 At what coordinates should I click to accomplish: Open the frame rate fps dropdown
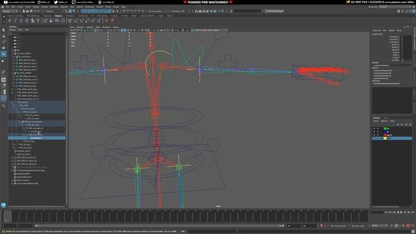coord(380,226)
